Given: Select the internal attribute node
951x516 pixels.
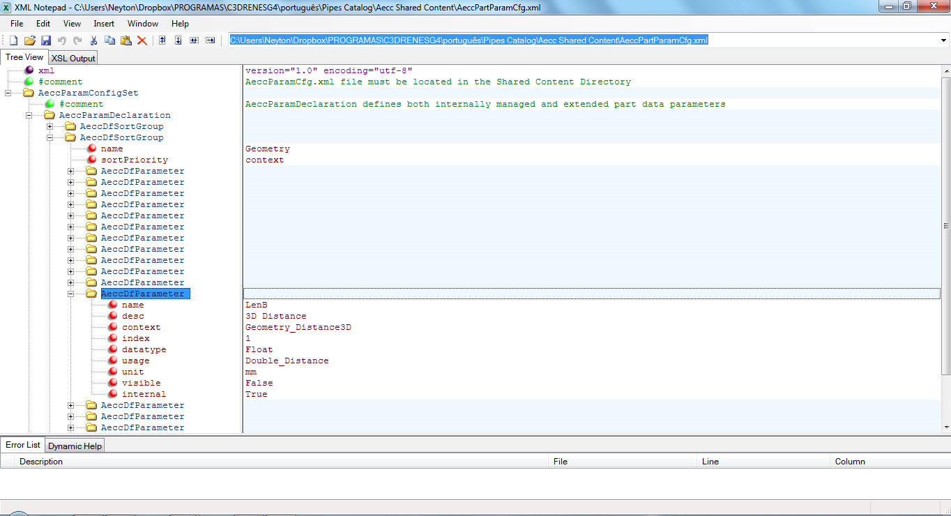Looking at the screenshot, I should pos(144,394).
